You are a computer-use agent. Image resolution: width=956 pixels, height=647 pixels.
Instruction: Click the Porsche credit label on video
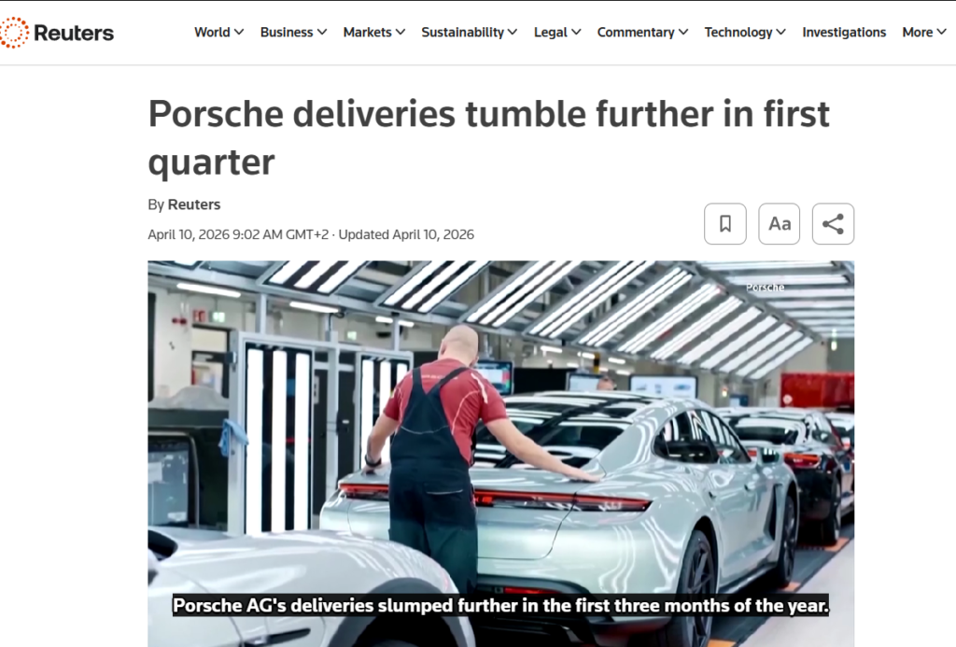[x=766, y=288]
